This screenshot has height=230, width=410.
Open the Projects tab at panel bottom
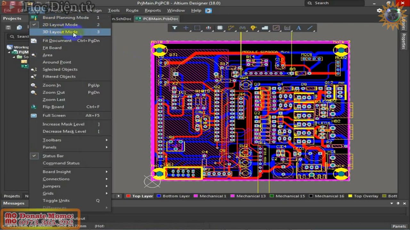pyautogui.click(x=12, y=196)
